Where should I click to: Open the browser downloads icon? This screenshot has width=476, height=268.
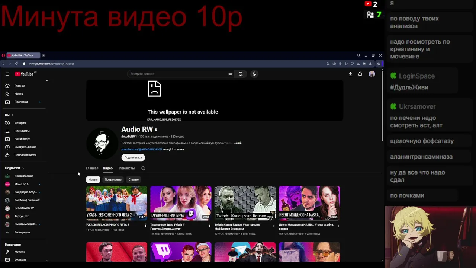point(358,64)
